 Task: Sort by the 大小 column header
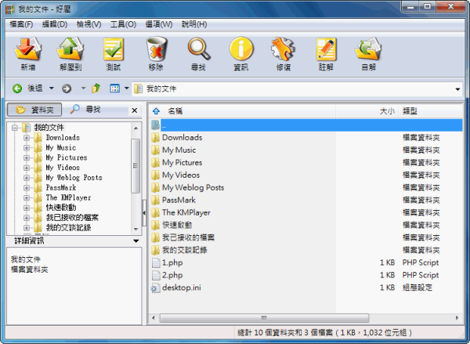[367, 111]
